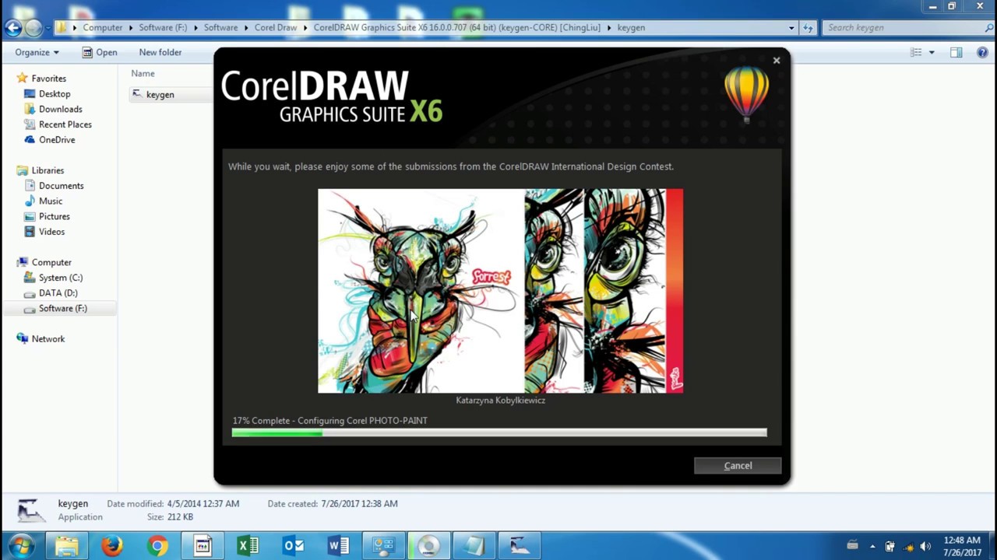
Task: Go forward in the Explorer window
Action: (x=33, y=28)
